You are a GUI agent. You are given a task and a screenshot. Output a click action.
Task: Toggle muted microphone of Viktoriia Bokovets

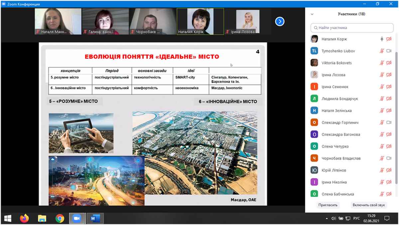(382, 63)
